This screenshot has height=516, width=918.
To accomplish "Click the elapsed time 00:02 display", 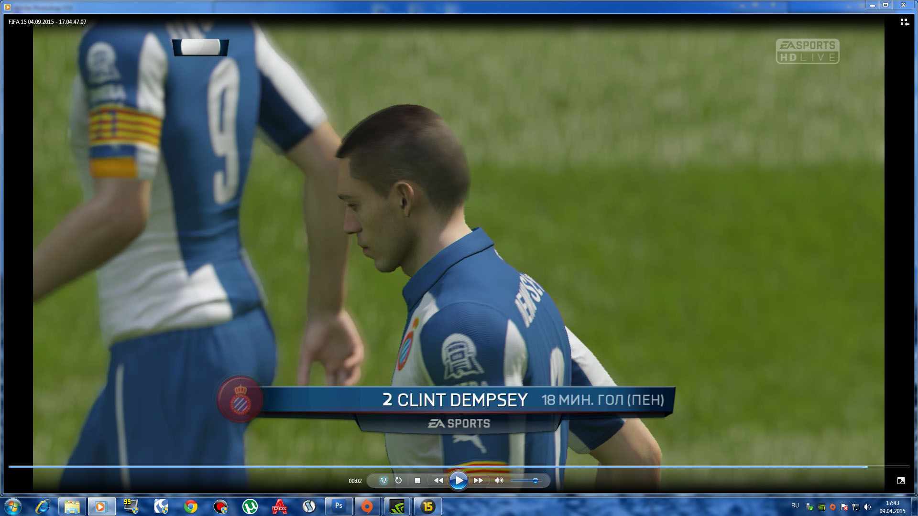I will 355,481.
